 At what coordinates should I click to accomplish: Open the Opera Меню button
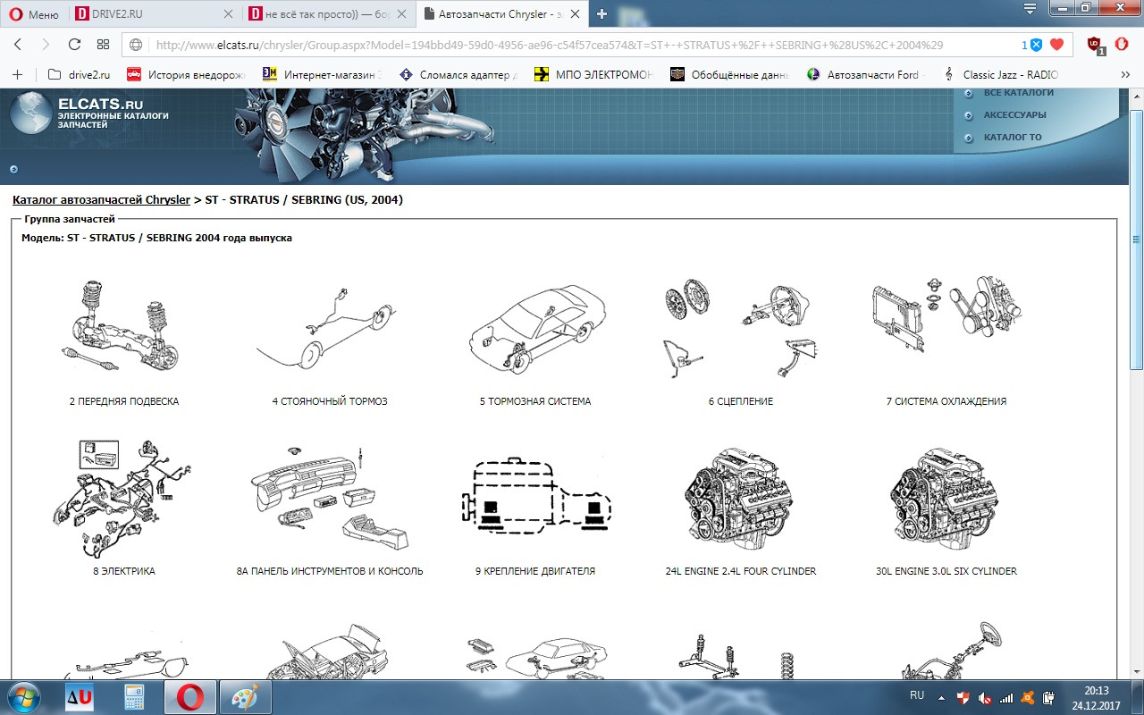[34, 14]
